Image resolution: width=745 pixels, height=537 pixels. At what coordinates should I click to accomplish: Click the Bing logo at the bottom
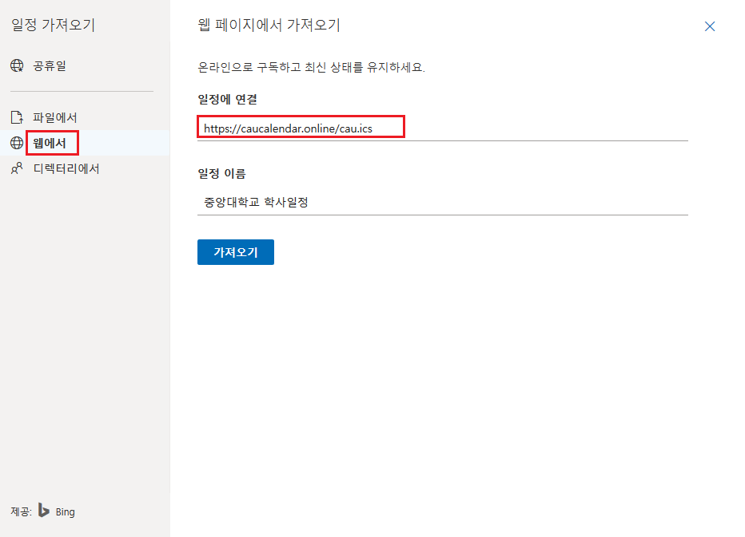click(x=47, y=511)
